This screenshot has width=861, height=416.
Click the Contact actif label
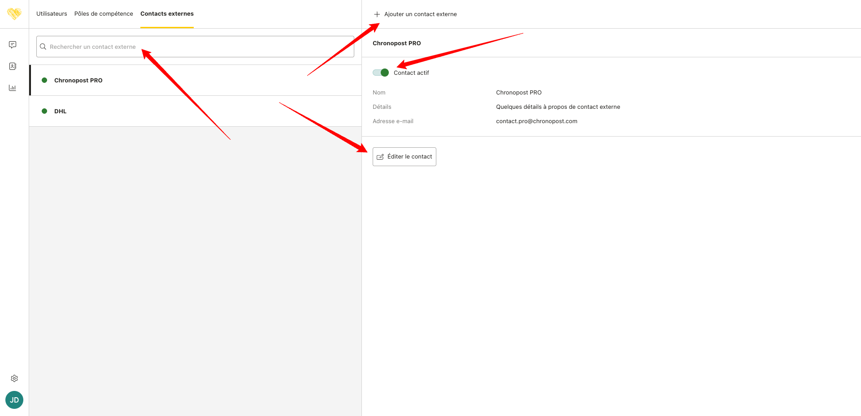tap(411, 73)
